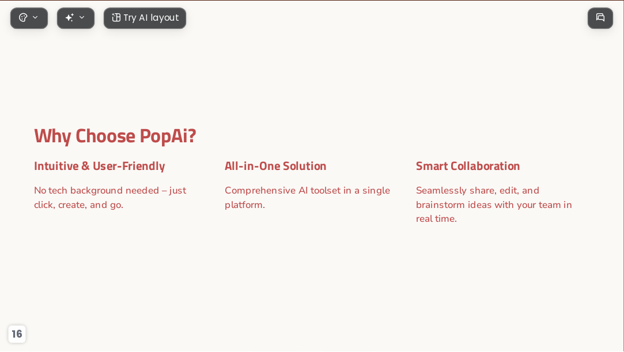The image size is (624, 352).
Task: Select the All-in-One Solution subheading
Action: tap(275, 166)
